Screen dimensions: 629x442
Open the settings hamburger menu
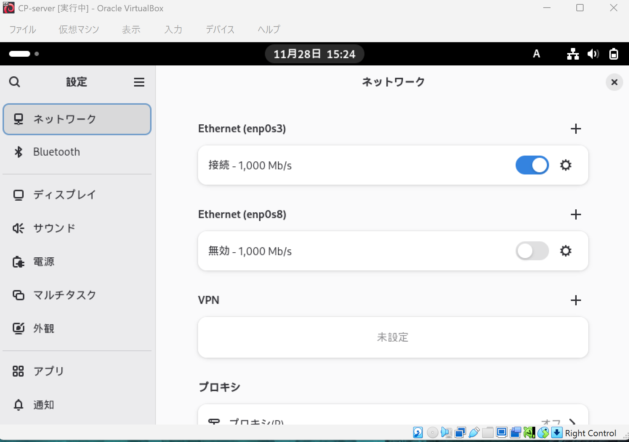coord(139,82)
